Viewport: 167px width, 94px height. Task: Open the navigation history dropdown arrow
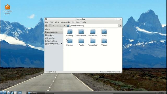coord(57,26)
